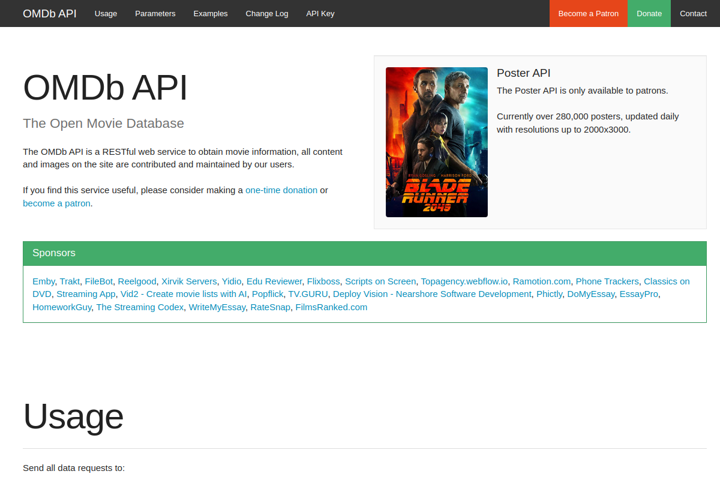This screenshot has height=480, width=720.
Task: Open the DoMyEssay sponsor link
Action: [591, 294]
